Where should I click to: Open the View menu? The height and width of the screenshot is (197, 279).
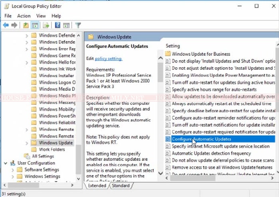click(x=41, y=16)
